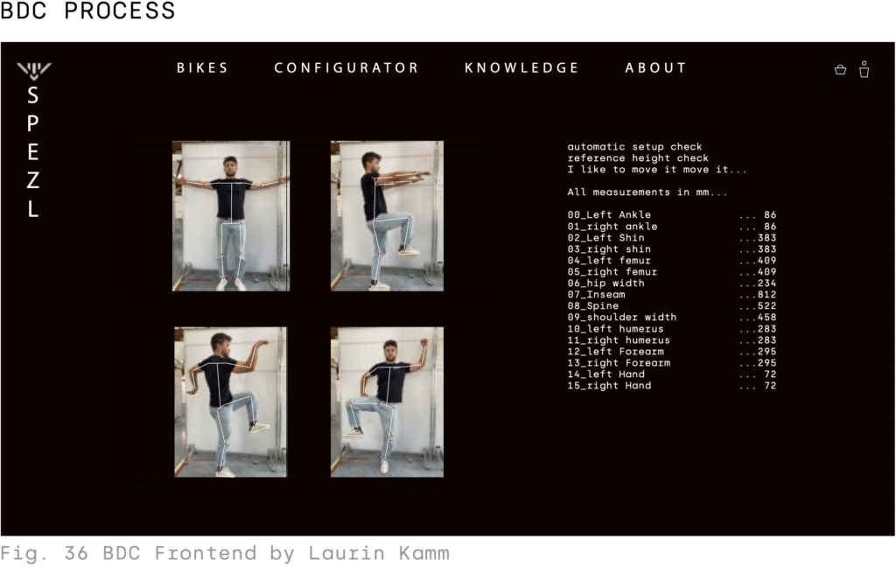The image size is (896, 574).
Task: Click the vertical SPEZL wordmark
Action: click(33, 152)
